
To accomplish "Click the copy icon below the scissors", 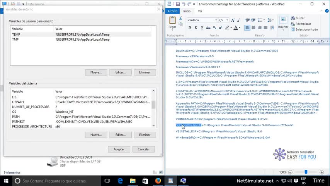I will (x=180, y=24).
